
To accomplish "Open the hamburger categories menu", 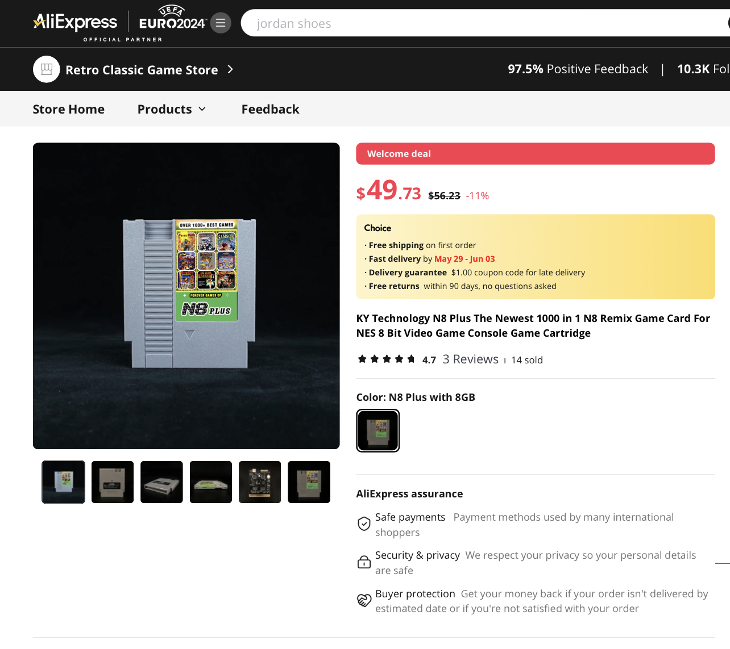I will [x=221, y=23].
